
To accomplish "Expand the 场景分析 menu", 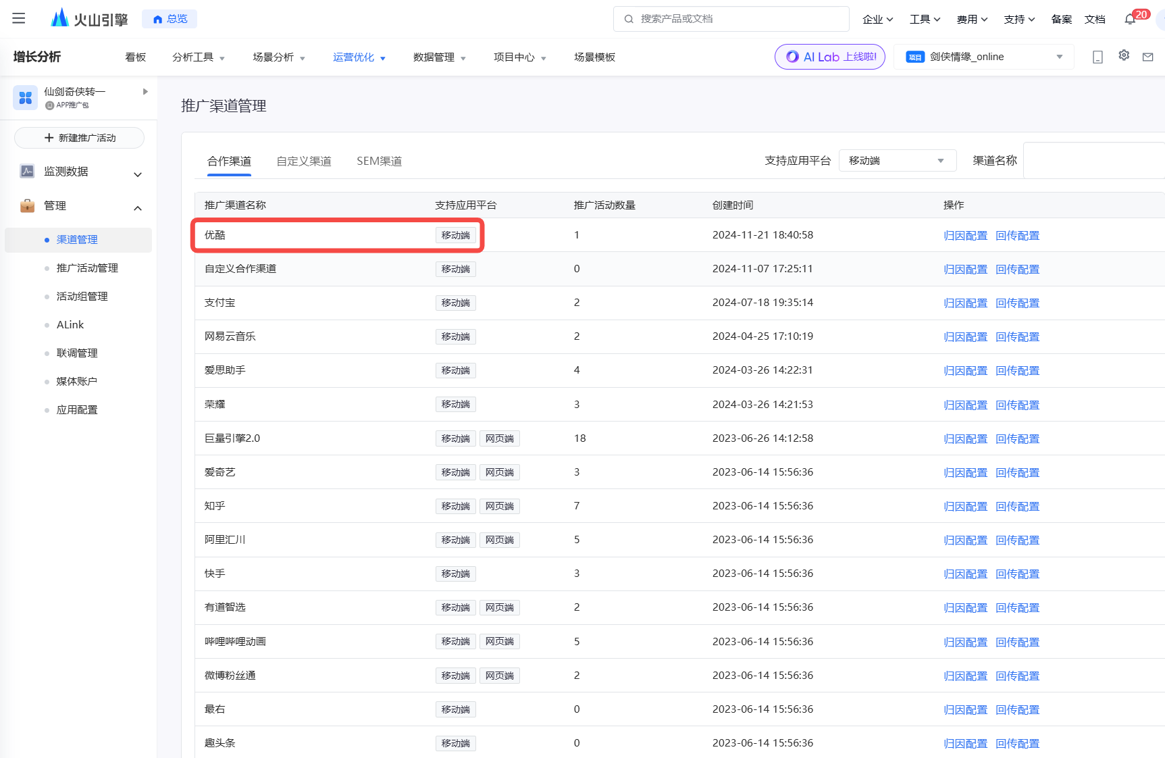I will tap(279, 57).
